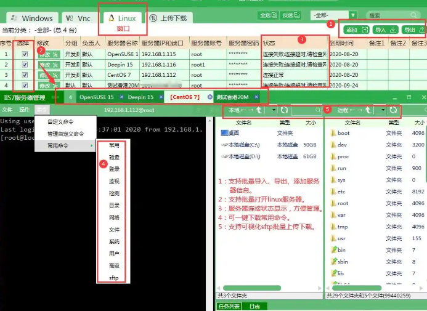Open the local path dropdown
Screen dimensions: 427x311
[x=274, y=110]
